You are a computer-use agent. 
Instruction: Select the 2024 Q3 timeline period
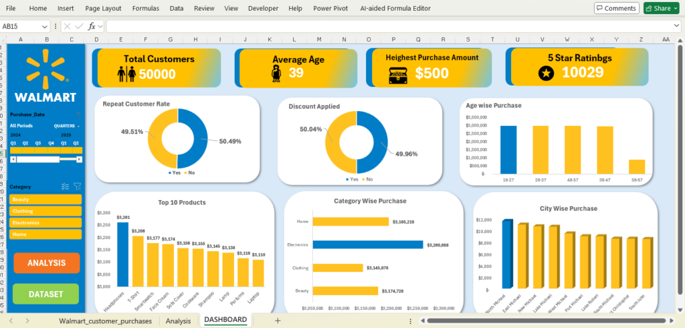click(41, 150)
